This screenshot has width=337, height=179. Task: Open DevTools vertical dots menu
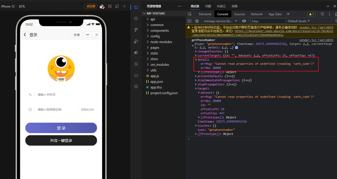click(329, 14)
